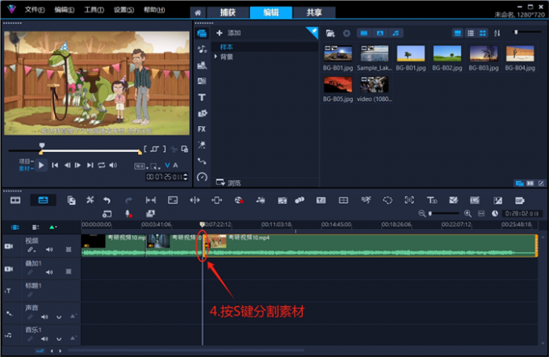Sort clips in the library icon

tap(497, 33)
